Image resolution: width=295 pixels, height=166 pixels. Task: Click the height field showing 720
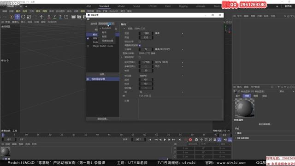pos(146,37)
